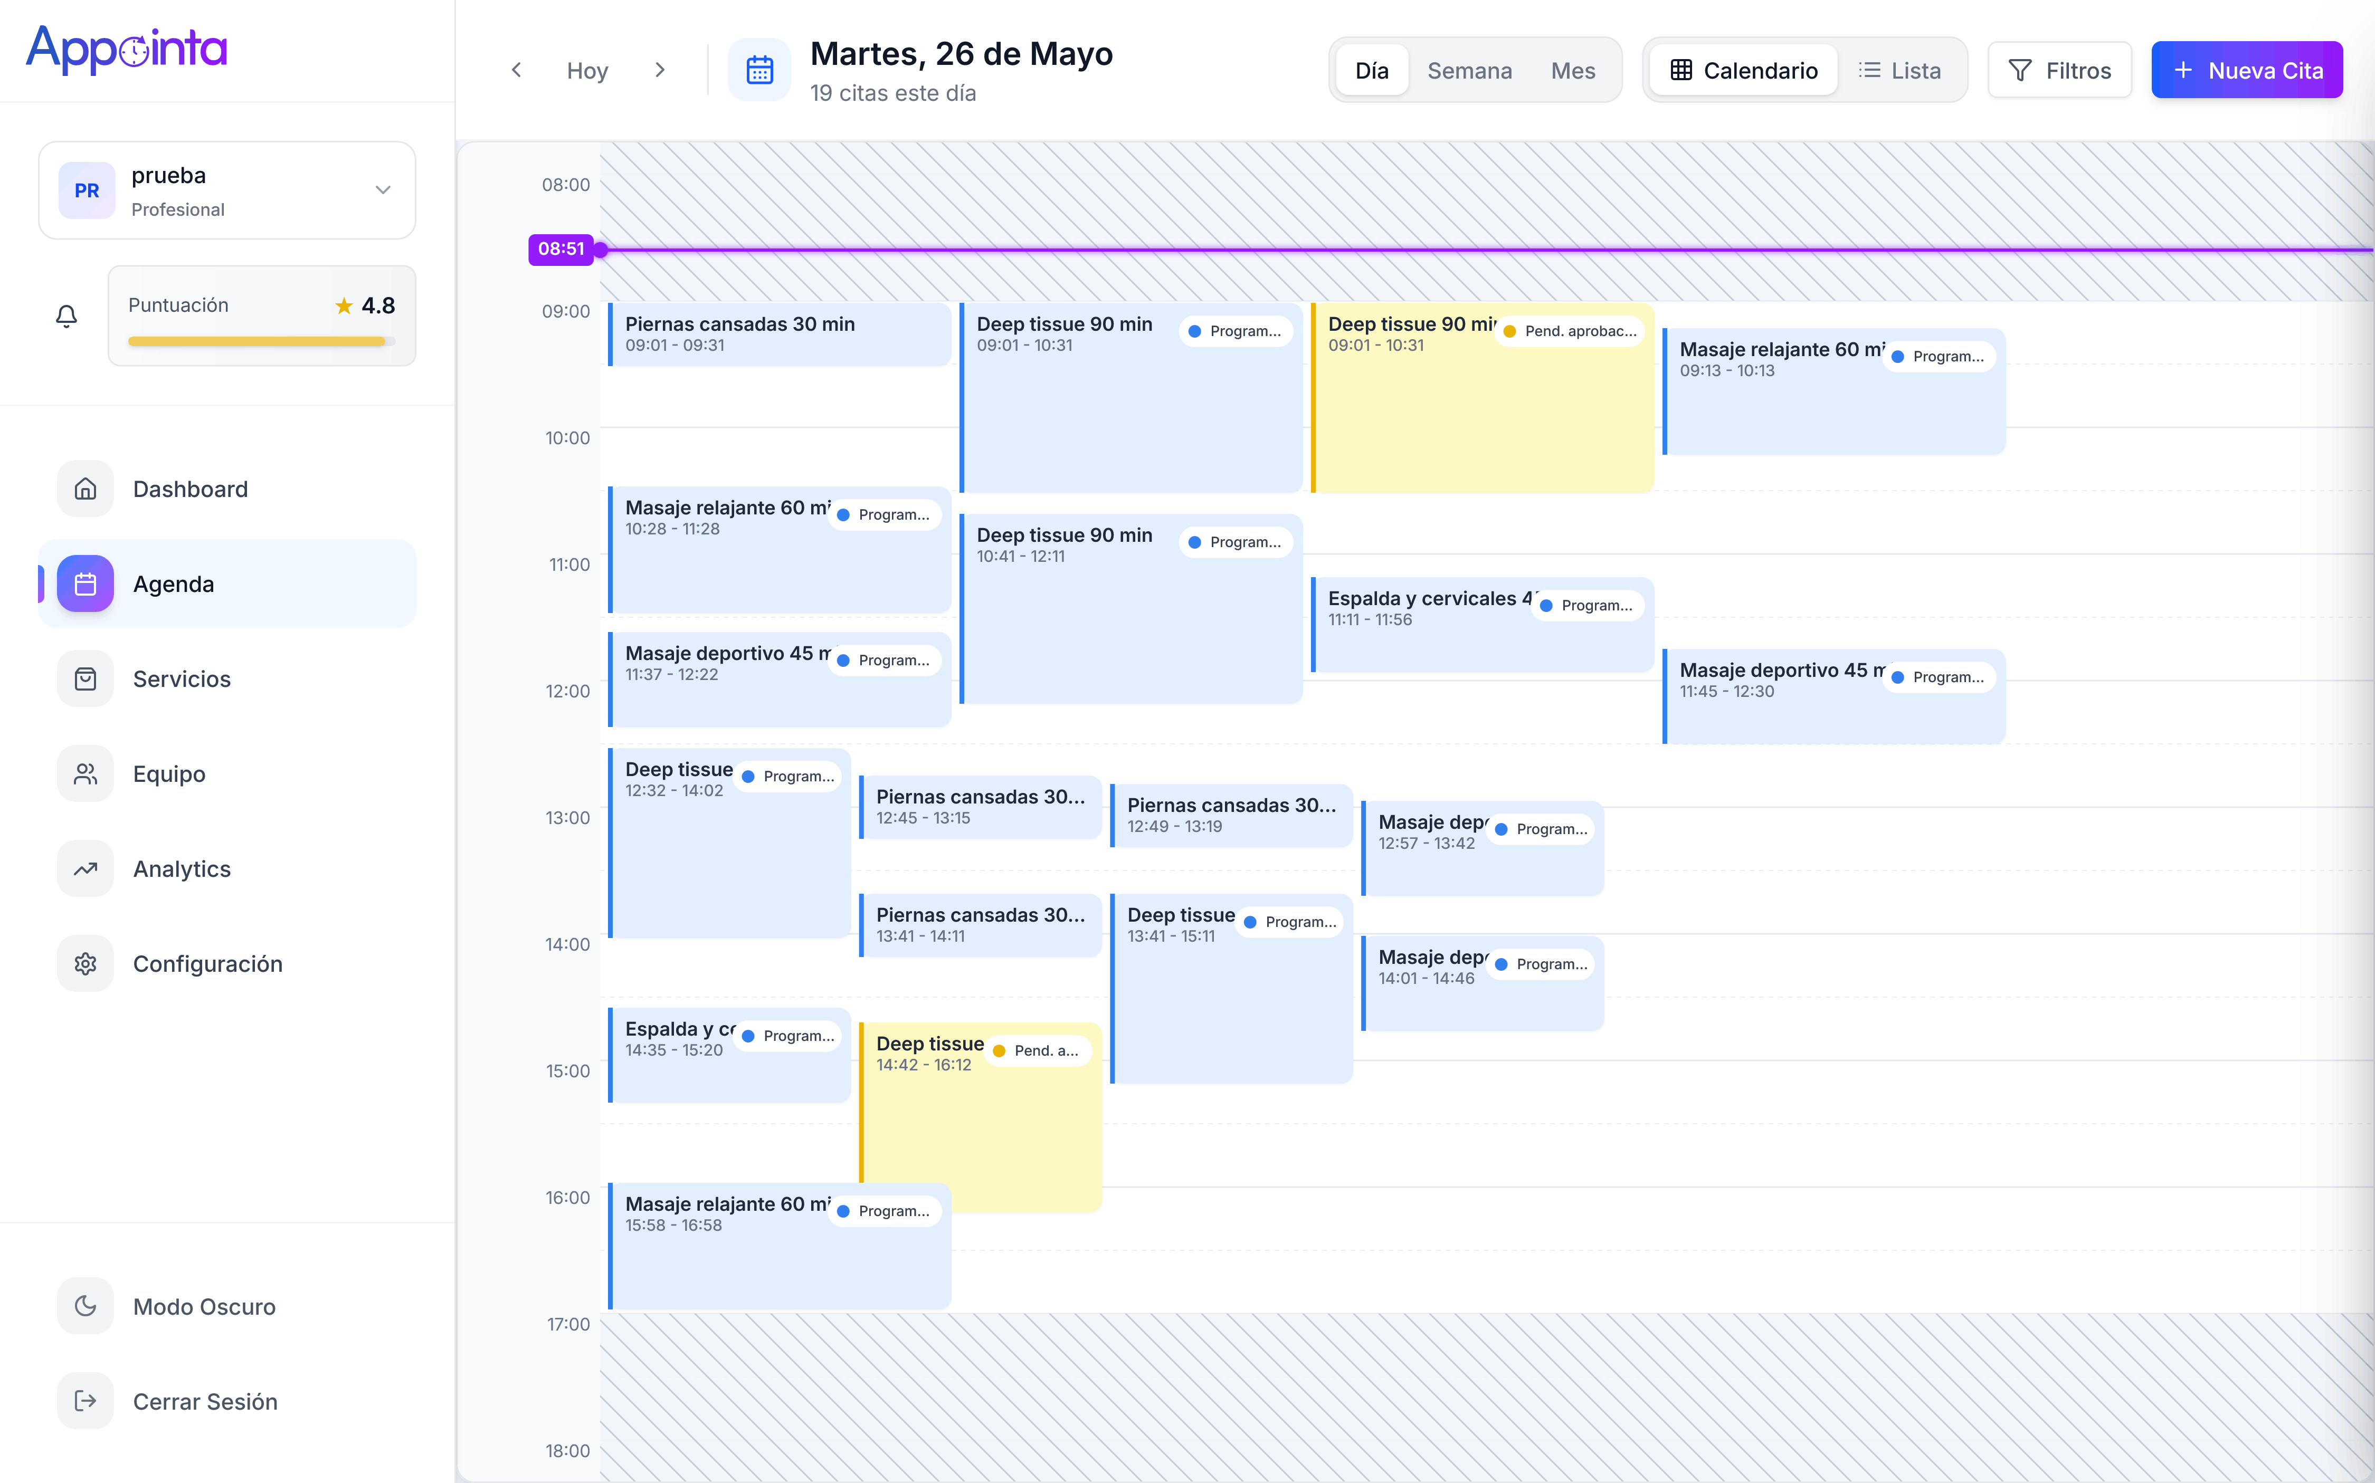Open the notifications bell
Screen dimensions: 2375x1483
[66, 316]
